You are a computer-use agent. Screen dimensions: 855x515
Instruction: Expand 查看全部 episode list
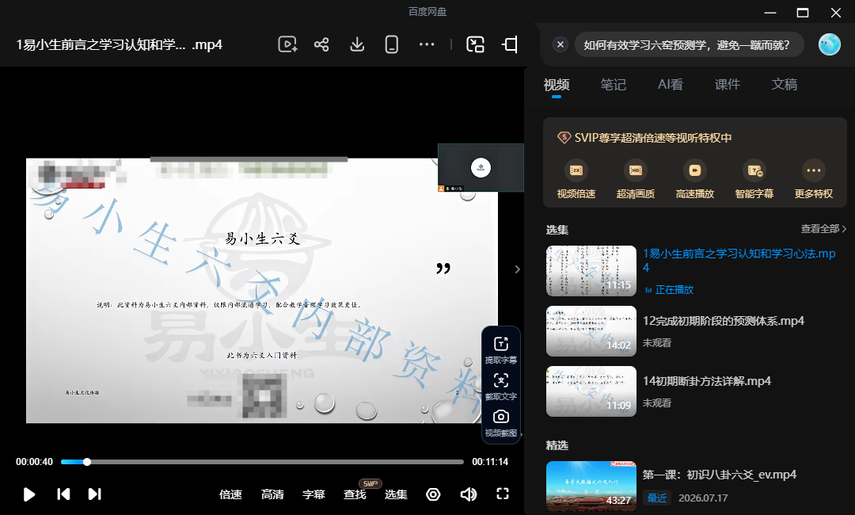point(823,229)
